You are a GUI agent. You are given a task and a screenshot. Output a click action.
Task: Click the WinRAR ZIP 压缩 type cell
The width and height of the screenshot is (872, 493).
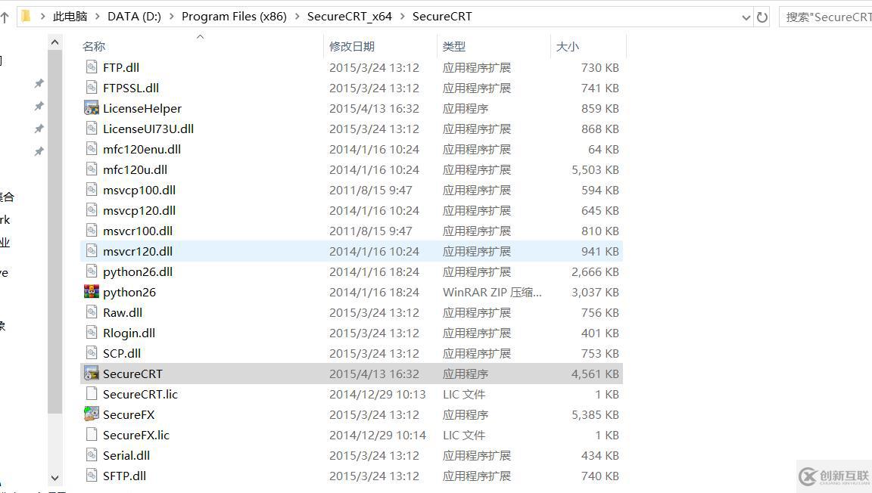point(492,293)
